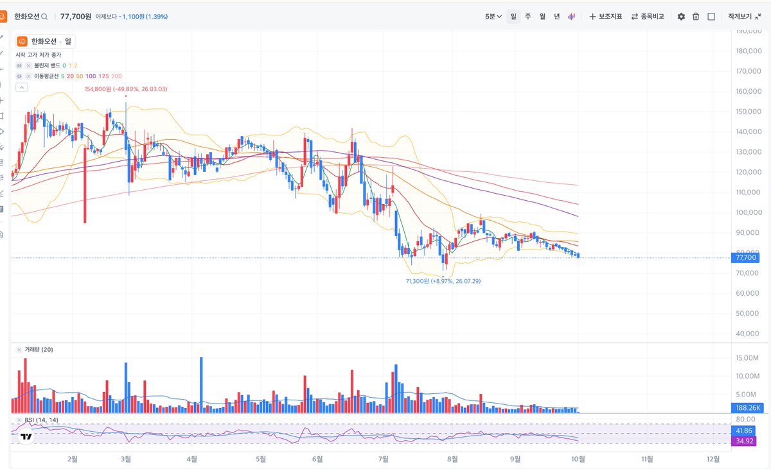This screenshot has width=771, height=469.
Task: Click the 125 moving average value
Action: tap(104, 76)
